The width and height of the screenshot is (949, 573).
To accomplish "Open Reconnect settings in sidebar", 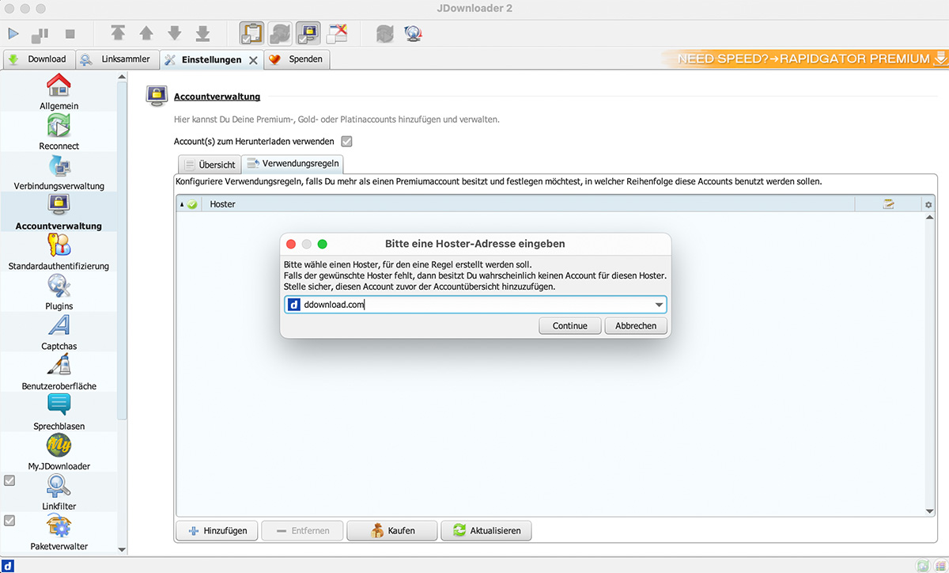I will [x=59, y=131].
